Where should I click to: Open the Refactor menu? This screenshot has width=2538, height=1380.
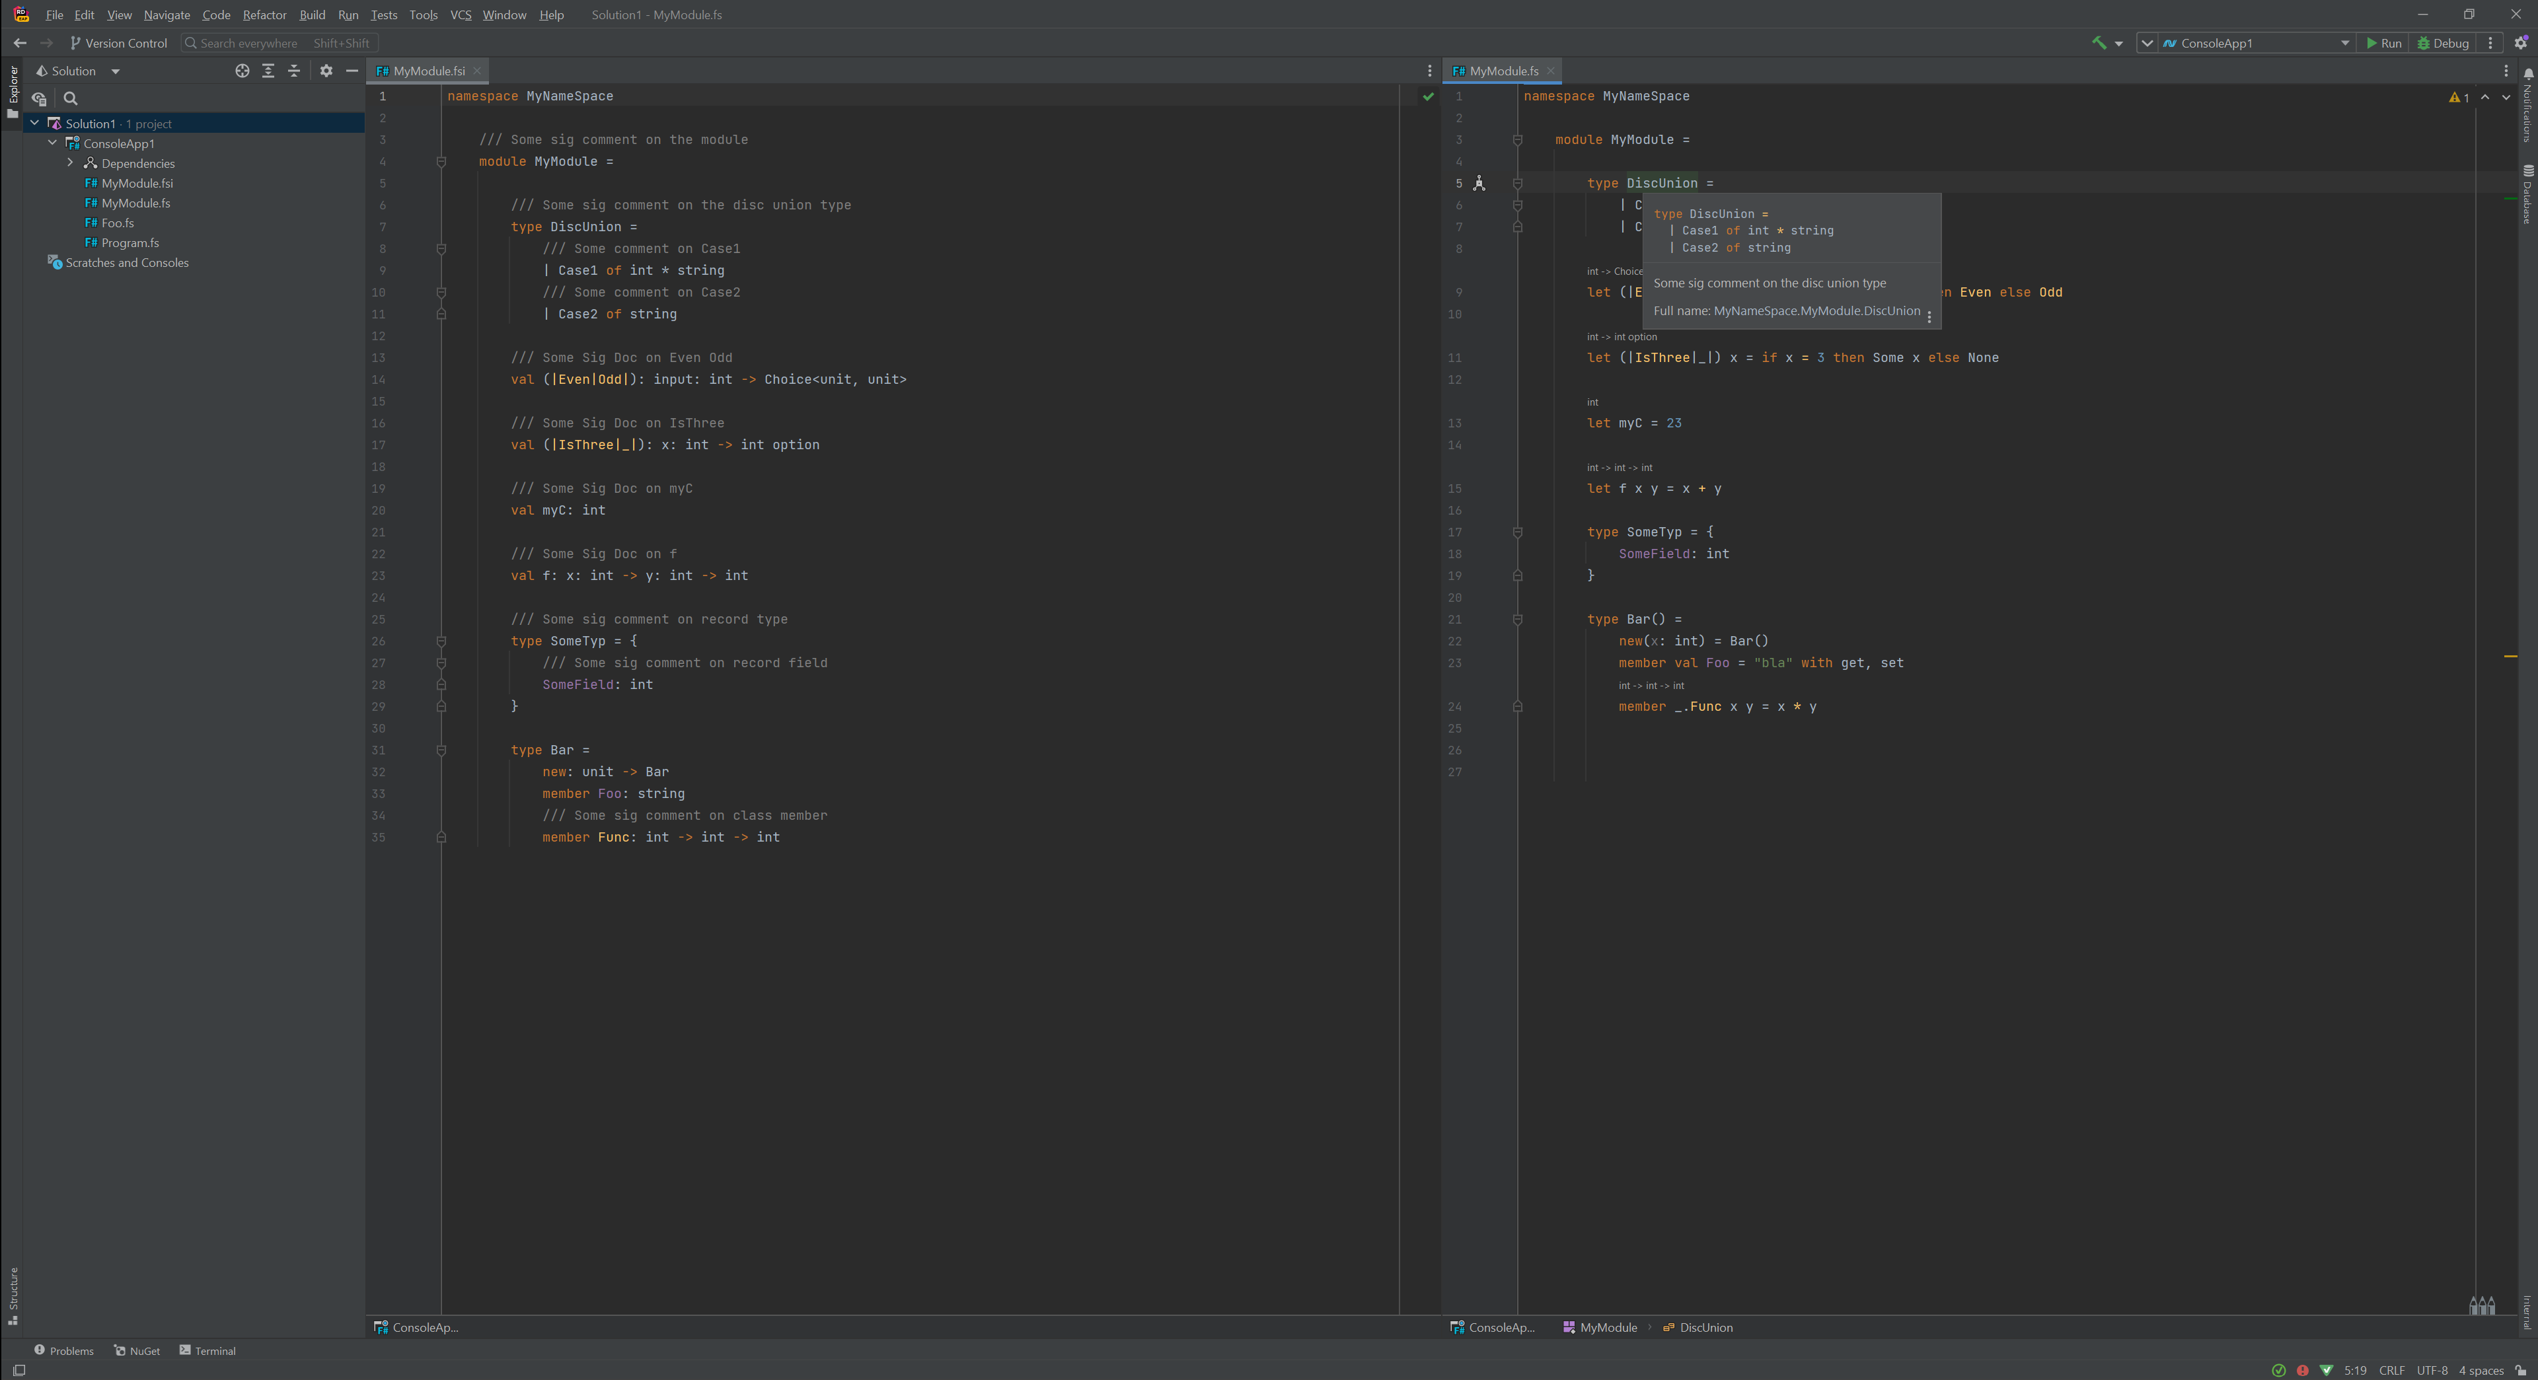click(x=264, y=15)
